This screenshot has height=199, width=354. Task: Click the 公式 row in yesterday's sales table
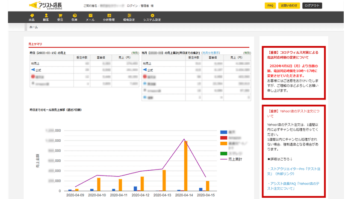[84, 70]
